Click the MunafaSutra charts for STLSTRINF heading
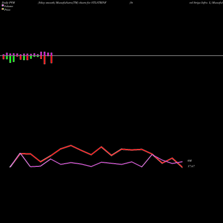 [72, 3]
